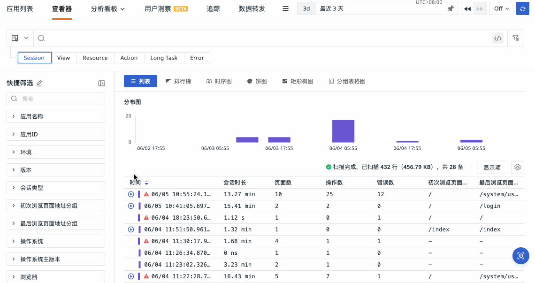Focus the main query search input

coord(263,38)
